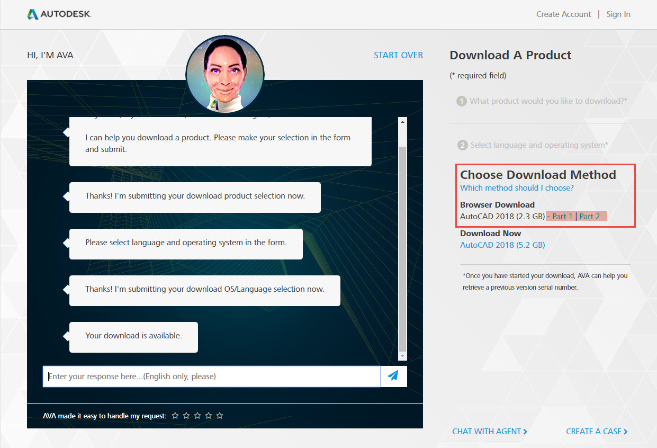Click AVA's avatar portrait
The height and width of the screenshot is (448, 657).
[225, 74]
